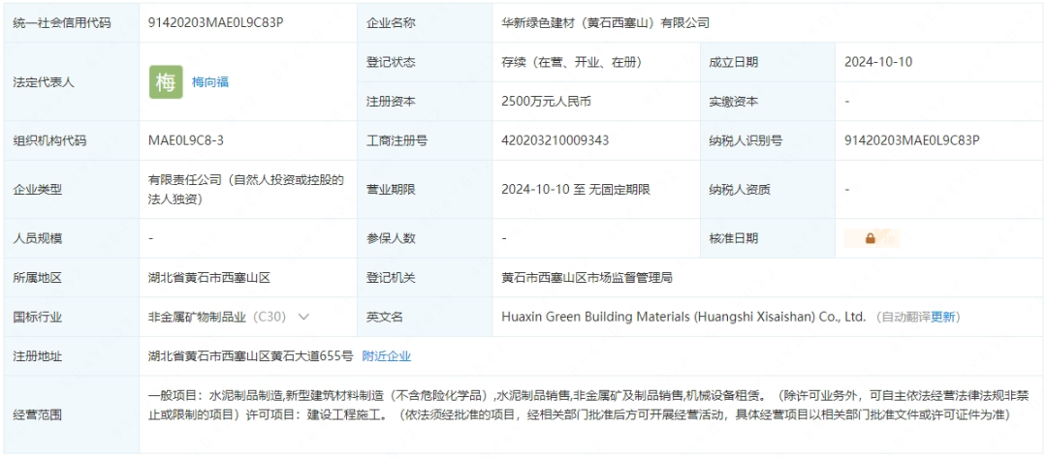Click organization code MAE0L9C8-3
Viewport: 1047px width, 459px height.
tap(184, 140)
